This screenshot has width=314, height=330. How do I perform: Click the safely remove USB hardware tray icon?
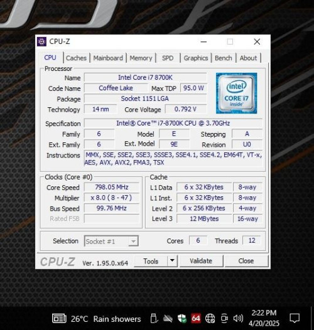pos(154,318)
